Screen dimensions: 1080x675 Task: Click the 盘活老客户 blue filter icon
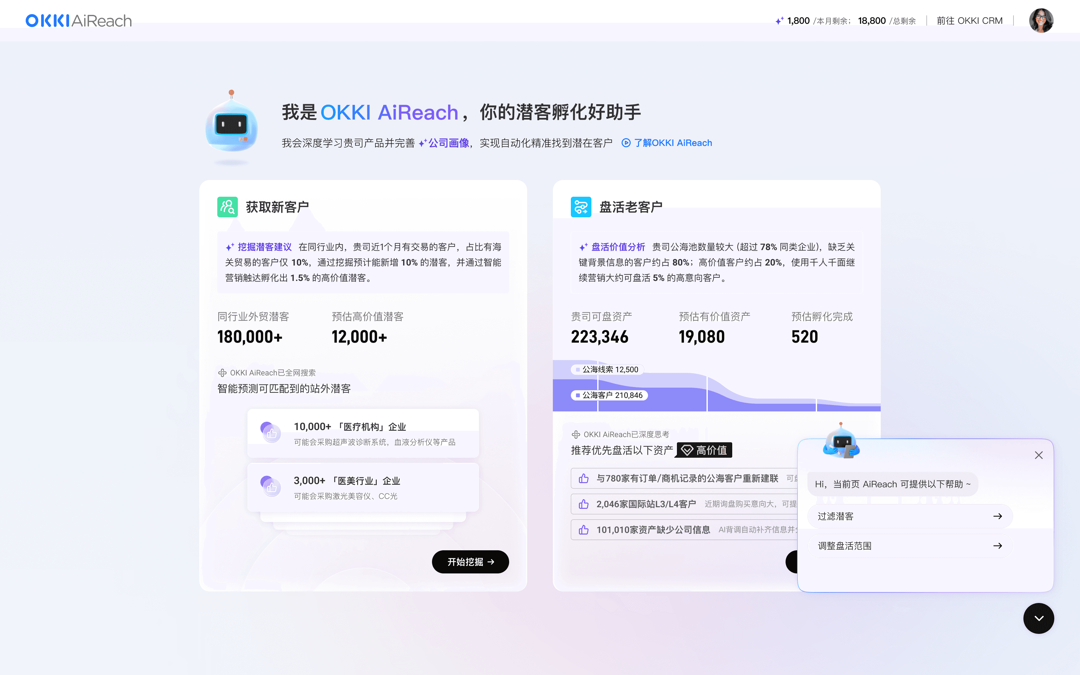point(580,207)
